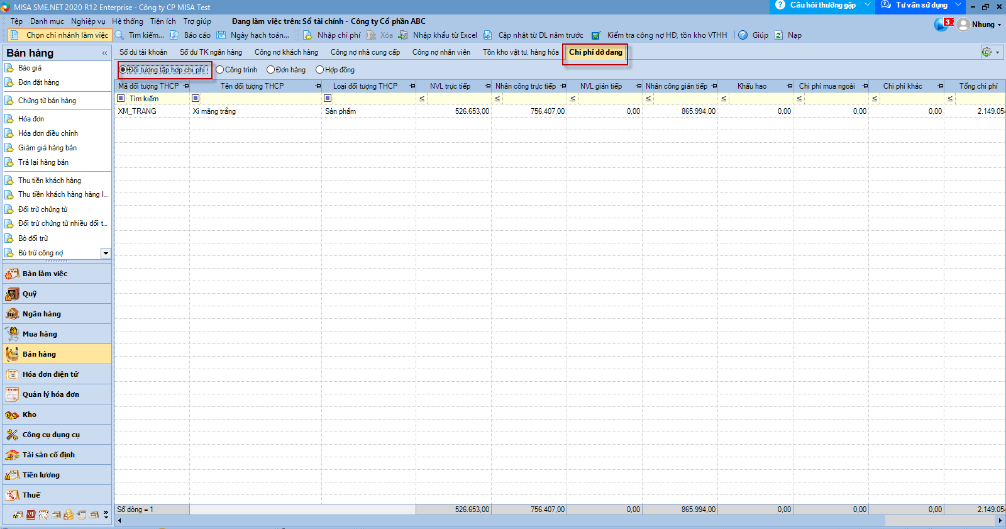The image size is (1006, 529).
Task: Open Bàn làm việc module icon
Action: pyautogui.click(x=12, y=274)
